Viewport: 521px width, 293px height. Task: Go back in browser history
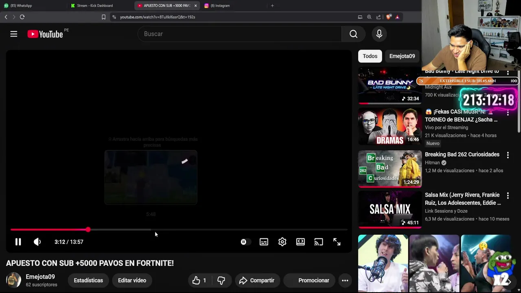point(6,17)
